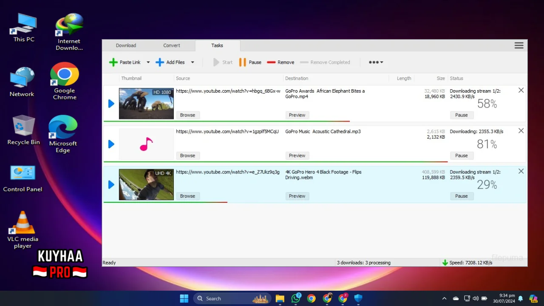Click the 81% progress text
Image resolution: width=544 pixels, height=306 pixels.
pyautogui.click(x=487, y=144)
